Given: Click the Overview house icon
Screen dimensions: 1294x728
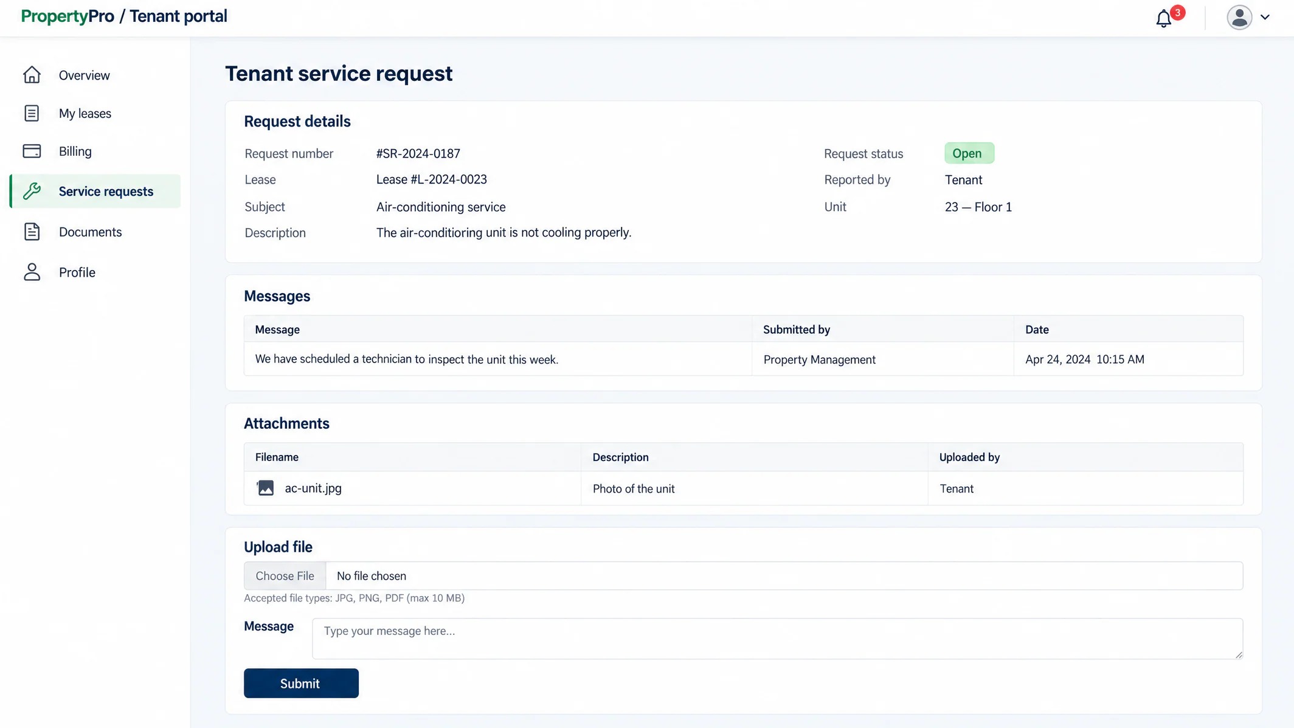Looking at the screenshot, I should click(32, 75).
